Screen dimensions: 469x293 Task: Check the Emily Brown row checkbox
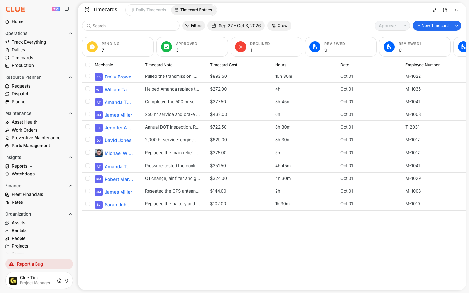pos(88,76)
